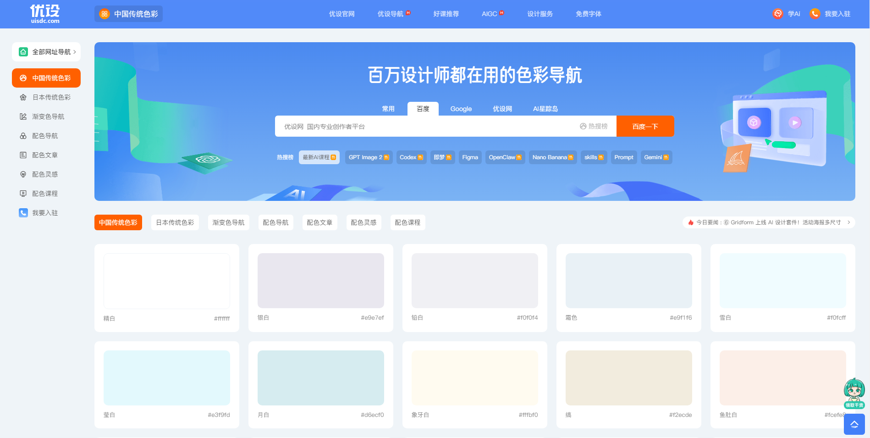Click the flame icon beside 今日要闻
Image resolution: width=870 pixels, height=438 pixels.
691,222
